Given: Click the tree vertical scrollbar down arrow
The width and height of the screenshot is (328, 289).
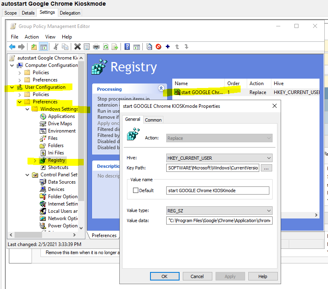Looking at the screenshot, I should pos(81,228).
